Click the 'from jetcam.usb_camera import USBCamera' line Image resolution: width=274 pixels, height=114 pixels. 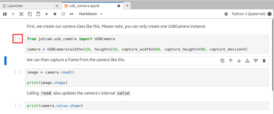[x=71, y=39]
